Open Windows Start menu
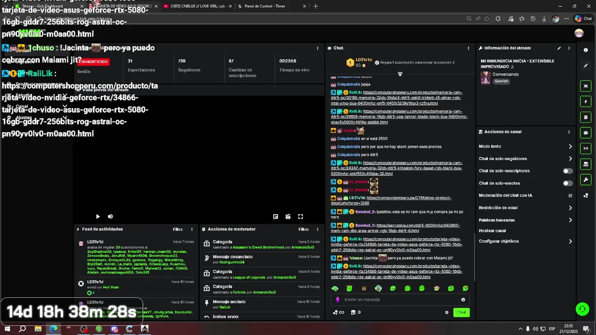This screenshot has height=335, width=596. (7, 329)
